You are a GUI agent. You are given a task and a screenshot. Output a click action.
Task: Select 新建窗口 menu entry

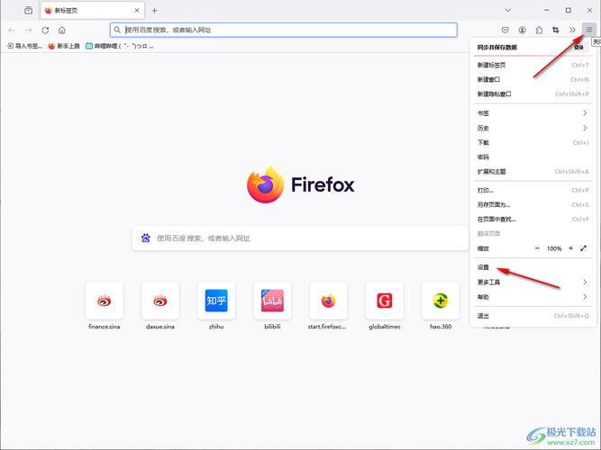(x=533, y=80)
